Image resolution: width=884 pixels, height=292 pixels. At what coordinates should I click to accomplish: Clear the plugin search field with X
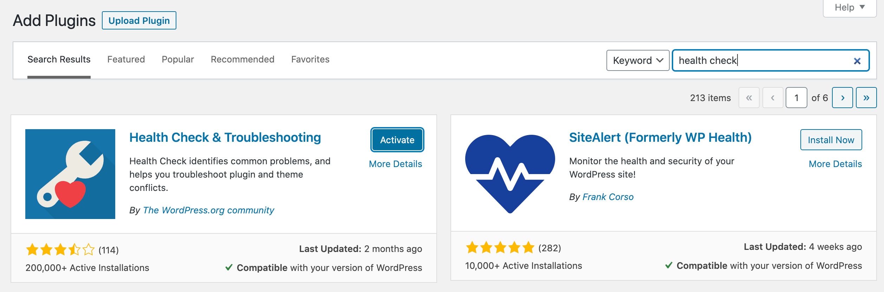[857, 61]
